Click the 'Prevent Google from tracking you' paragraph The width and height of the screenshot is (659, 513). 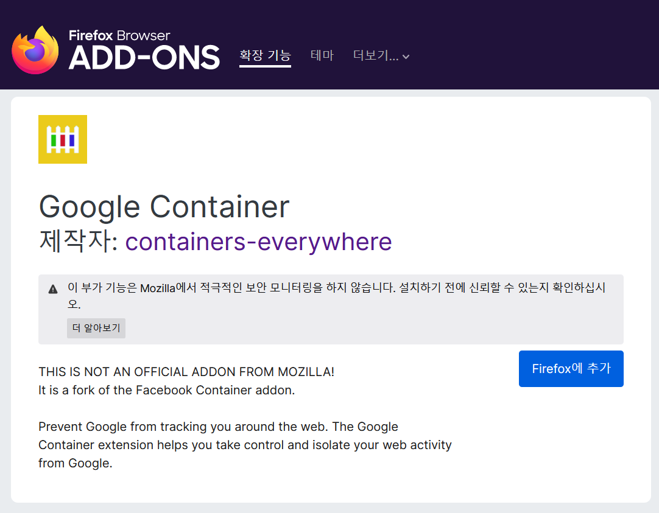pos(245,445)
